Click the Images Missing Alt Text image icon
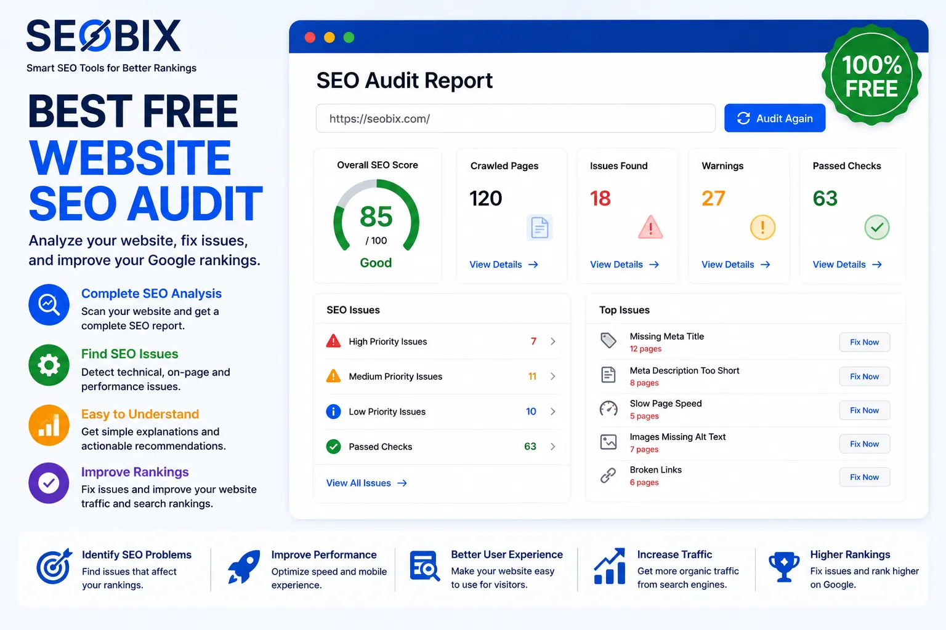946x630 pixels. (608, 442)
